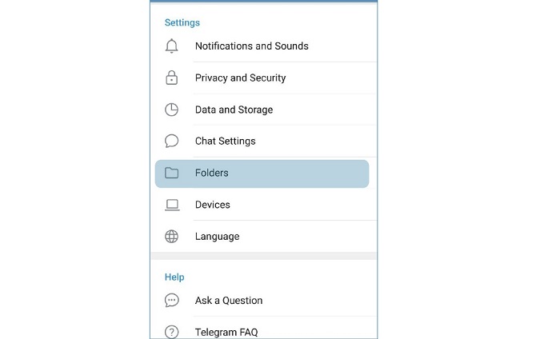
Task: Choose the Language setting
Action: pyautogui.click(x=264, y=237)
